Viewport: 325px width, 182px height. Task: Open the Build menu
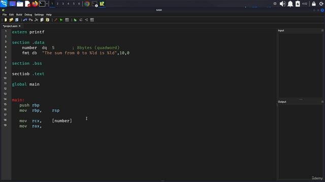coord(19,15)
